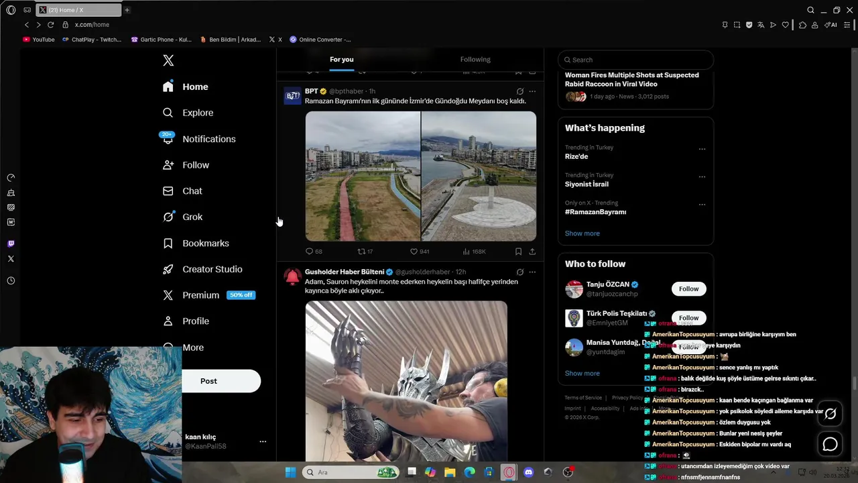The height and width of the screenshot is (483, 858).
Task: Open the Online Converter bookmark
Action: tap(320, 40)
